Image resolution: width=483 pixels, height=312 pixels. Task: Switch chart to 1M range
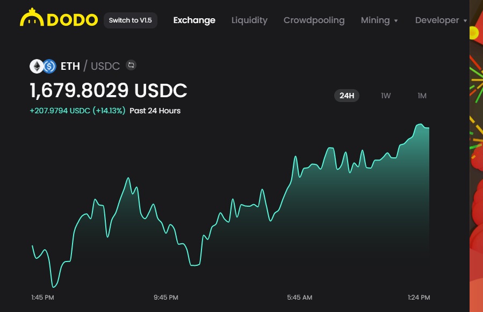(422, 96)
